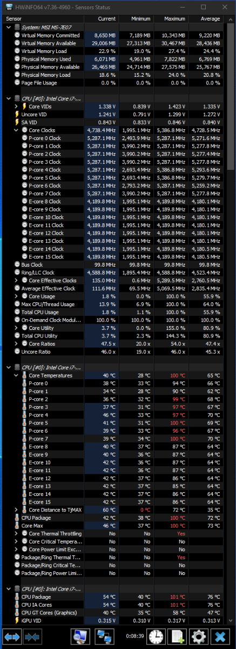236x649 pixels.
Task: Expand the Core Utility row
Action: [16, 328]
